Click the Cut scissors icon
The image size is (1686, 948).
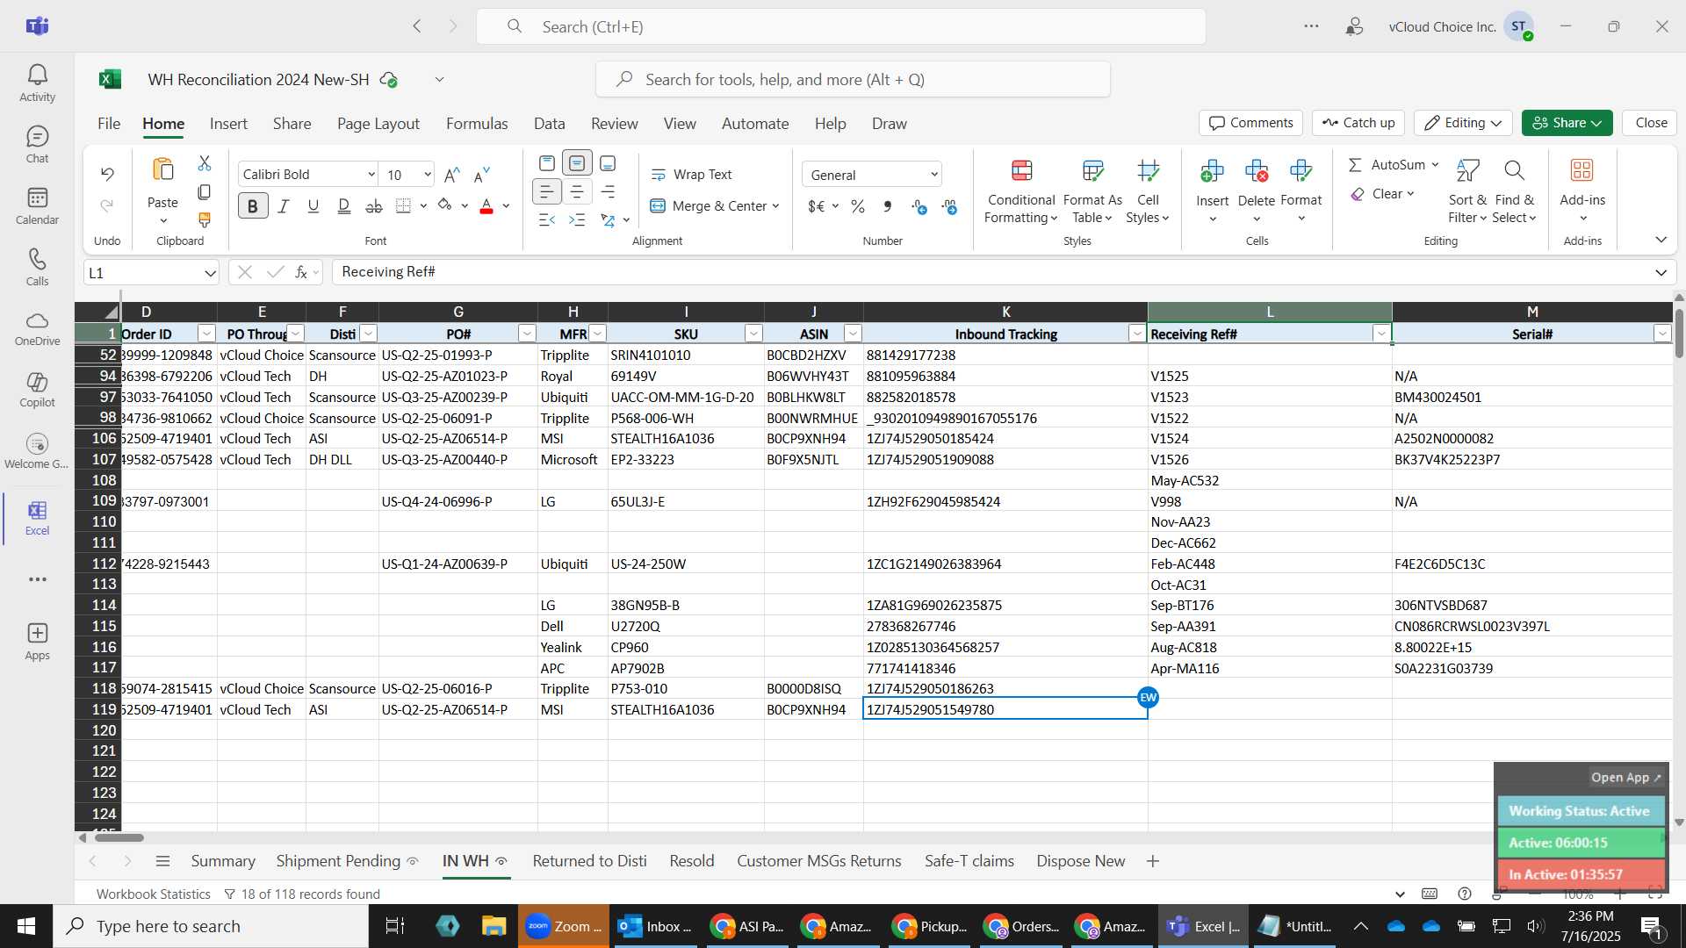(x=205, y=163)
